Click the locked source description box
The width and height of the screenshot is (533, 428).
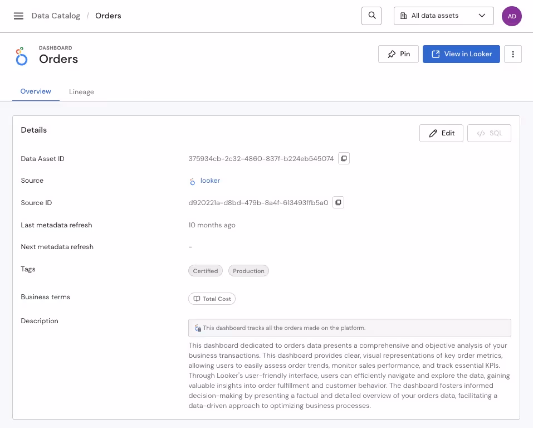349,328
